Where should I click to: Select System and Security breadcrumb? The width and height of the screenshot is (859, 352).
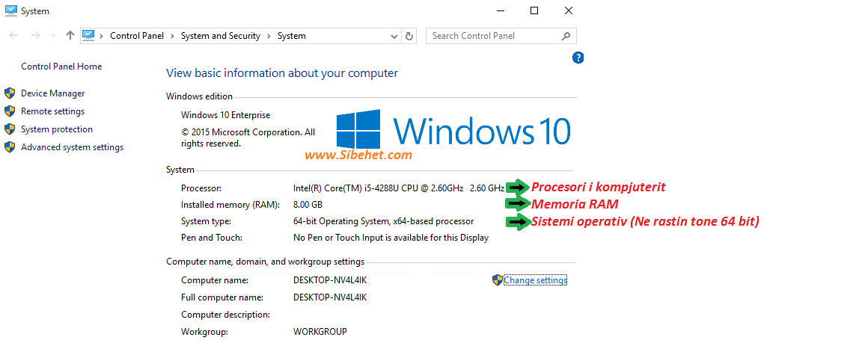coord(220,36)
